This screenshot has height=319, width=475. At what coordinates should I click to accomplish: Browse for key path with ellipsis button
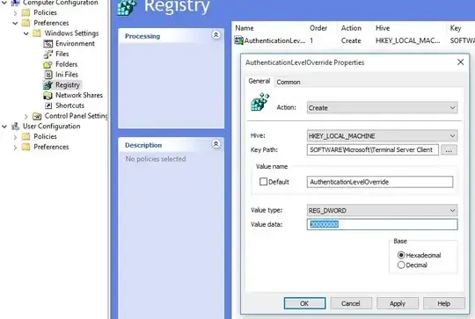tap(449, 149)
